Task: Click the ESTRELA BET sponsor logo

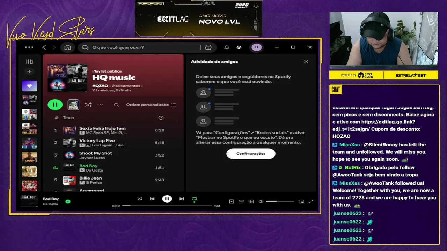Action: (411, 75)
